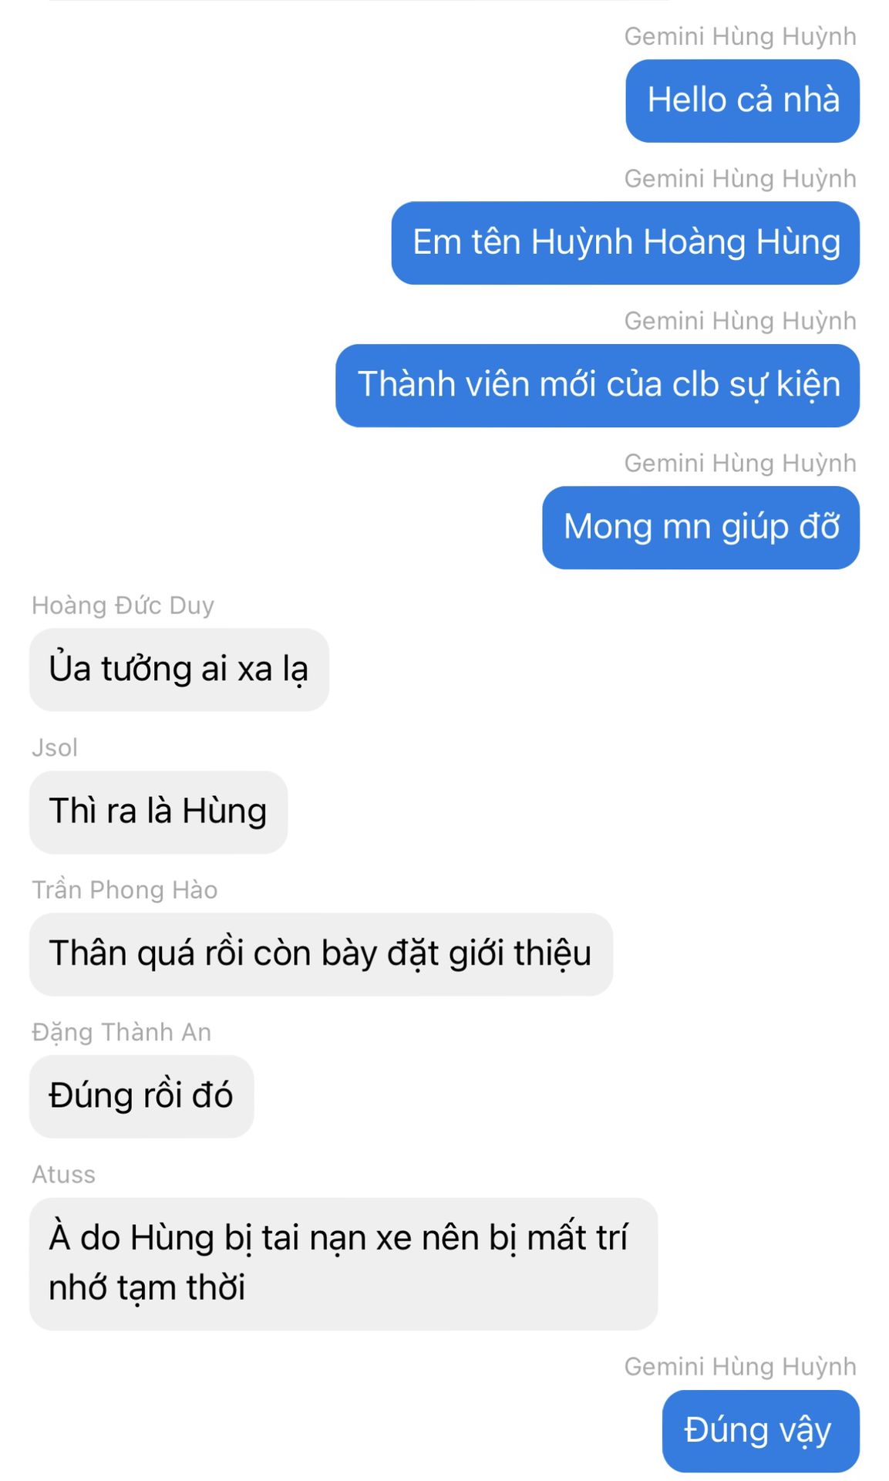Tap Gemini Hùng Huỳnh label above 'Thành viên mới' message

[x=740, y=321]
